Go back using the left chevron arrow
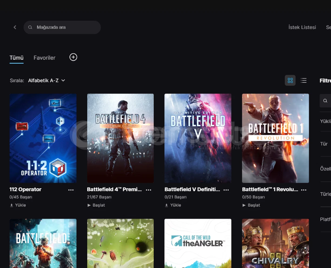This screenshot has height=268, width=331. tap(15, 27)
